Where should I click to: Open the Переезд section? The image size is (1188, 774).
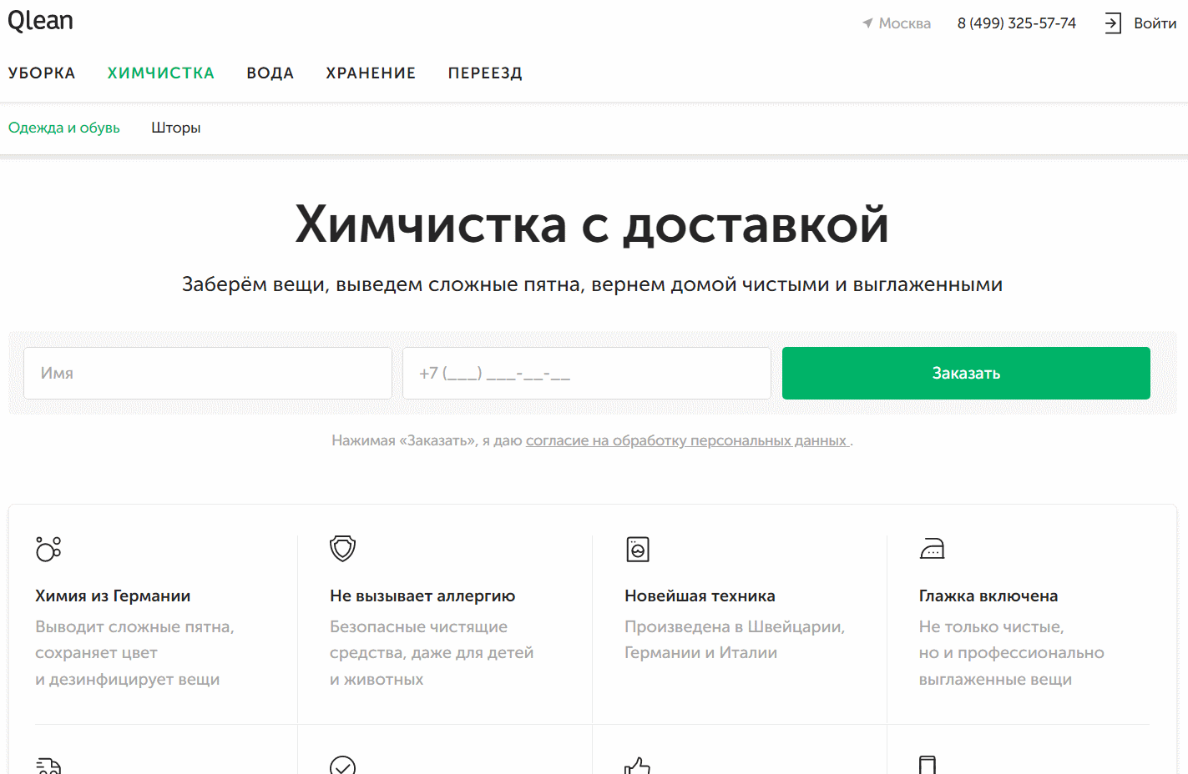coord(485,73)
